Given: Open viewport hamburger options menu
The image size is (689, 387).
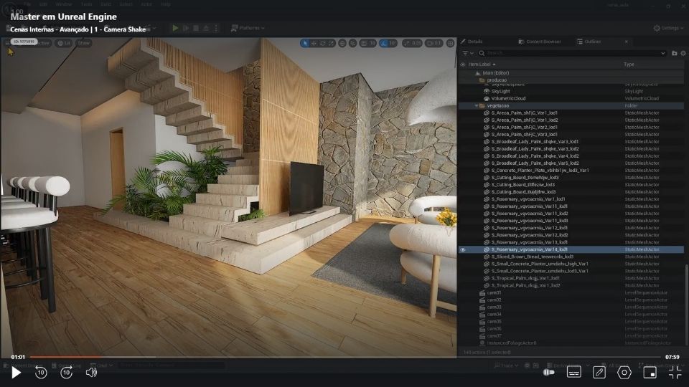Looking at the screenshot, I should tap(7, 43).
